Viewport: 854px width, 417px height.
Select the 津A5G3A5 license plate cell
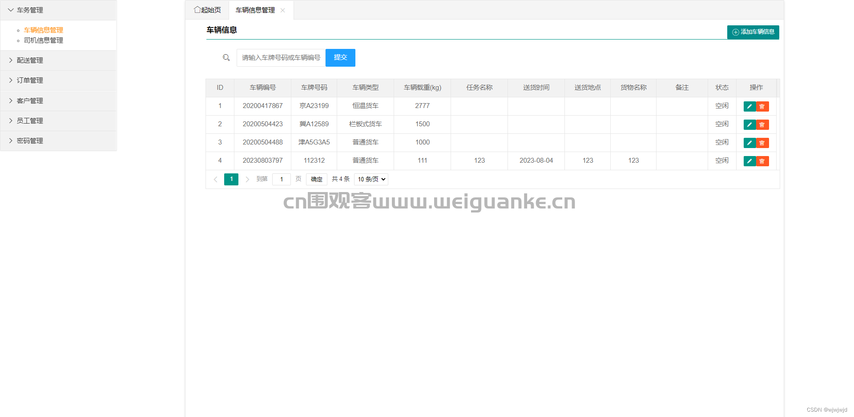point(314,142)
